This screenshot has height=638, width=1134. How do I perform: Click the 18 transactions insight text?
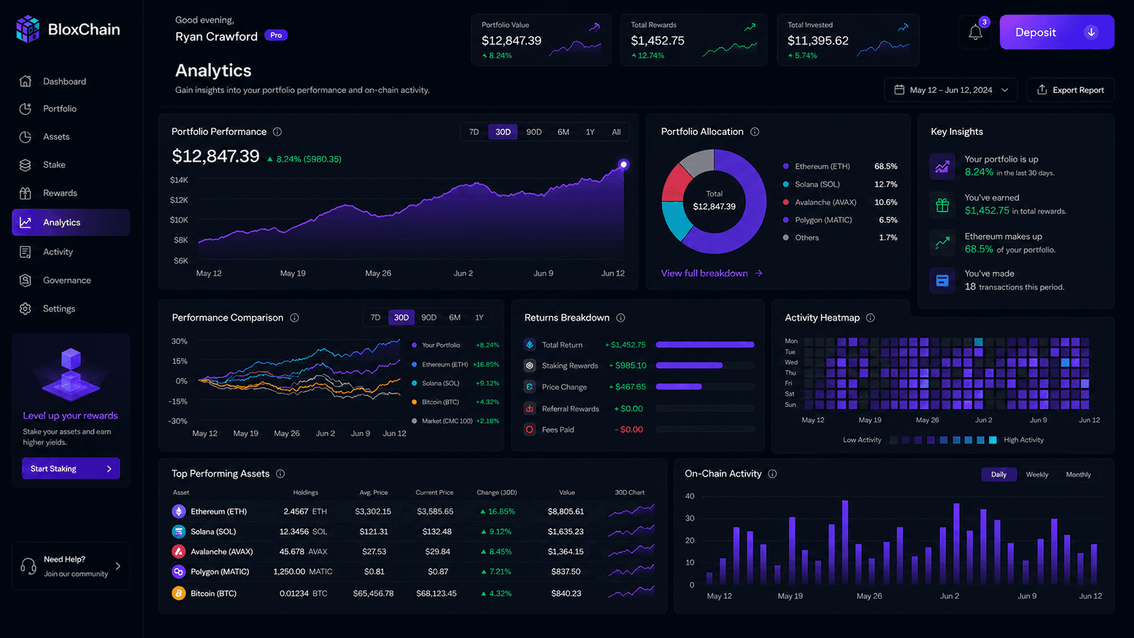pyautogui.click(x=1014, y=280)
